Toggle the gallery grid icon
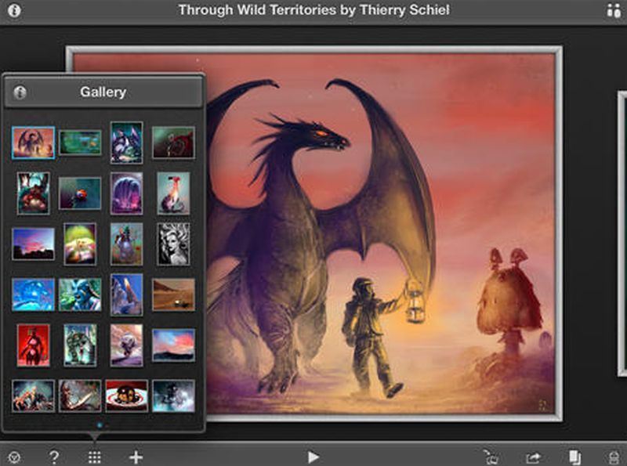Viewport: 627px width, 466px height. (94, 457)
